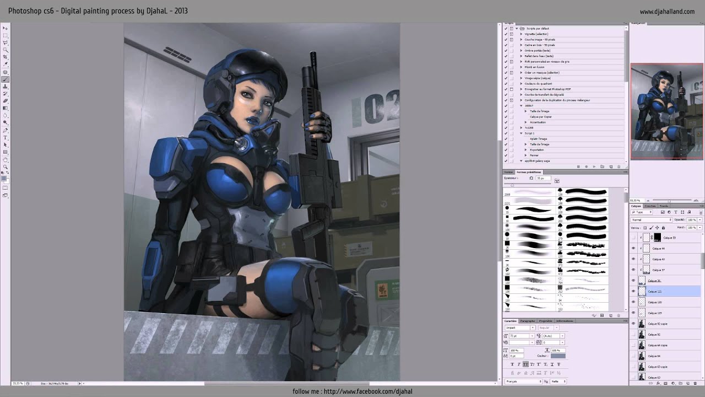Select the Dodge tool
The height and width of the screenshot is (397, 705).
click(x=5, y=122)
